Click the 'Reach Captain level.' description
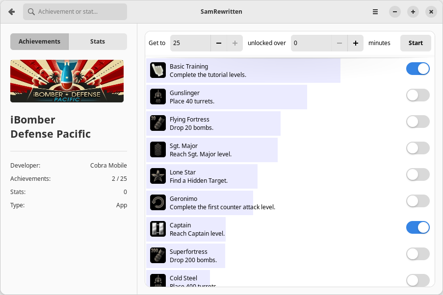 pyautogui.click(x=197, y=233)
